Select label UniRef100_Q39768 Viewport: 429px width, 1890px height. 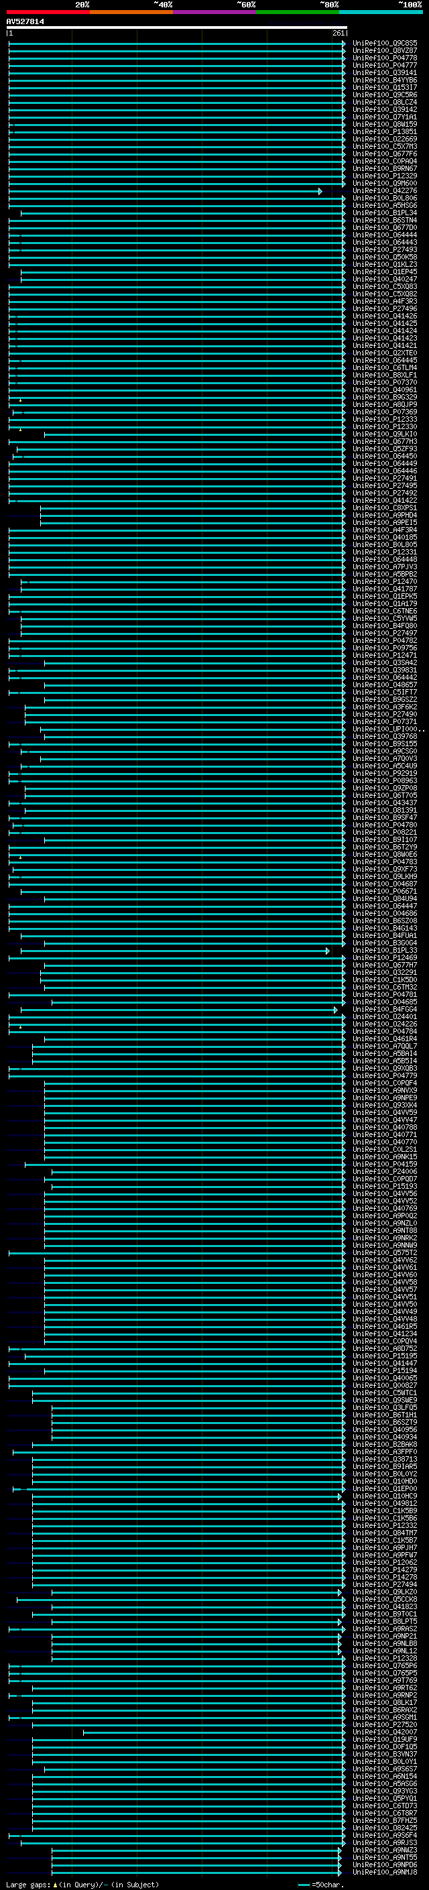click(384, 736)
